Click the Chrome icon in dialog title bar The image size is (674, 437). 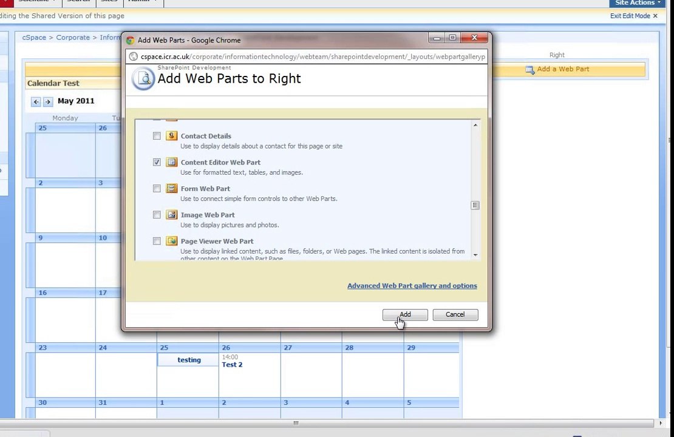[130, 40]
